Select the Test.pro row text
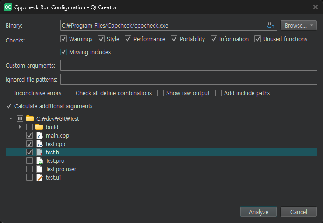The height and width of the screenshot is (223, 323). (x=55, y=161)
